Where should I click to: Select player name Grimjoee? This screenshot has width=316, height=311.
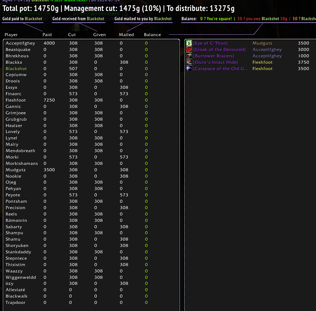16,113
